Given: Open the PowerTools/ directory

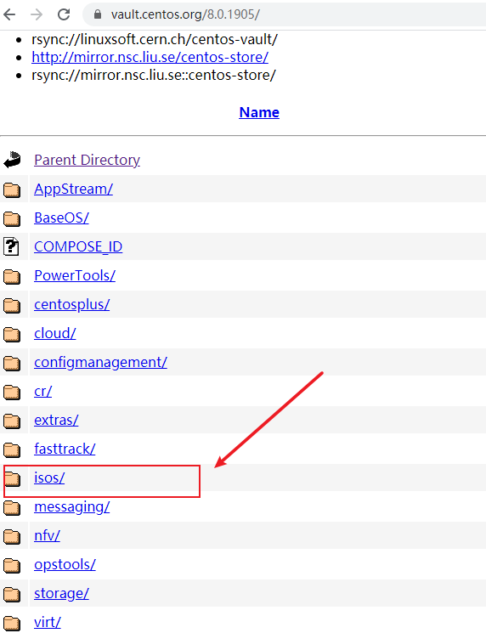Looking at the screenshot, I should click(75, 275).
